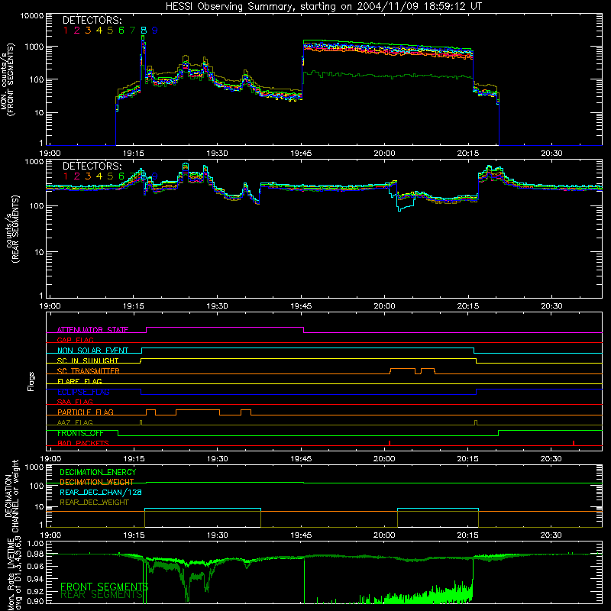Click the SAA_FLAG label
This screenshot has width=611, height=611.
pyautogui.click(x=75, y=402)
